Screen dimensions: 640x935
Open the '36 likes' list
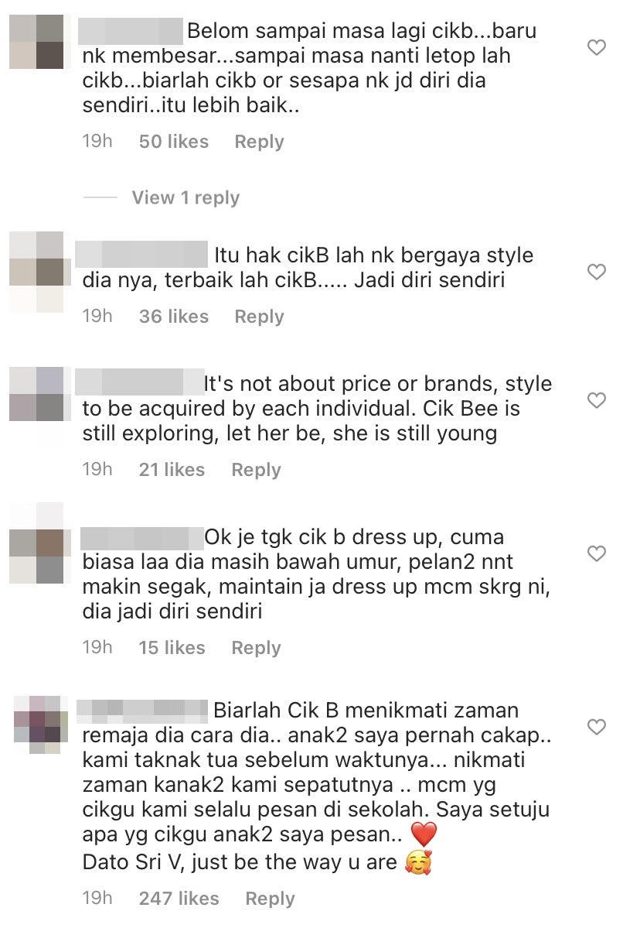[x=174, y=317]
